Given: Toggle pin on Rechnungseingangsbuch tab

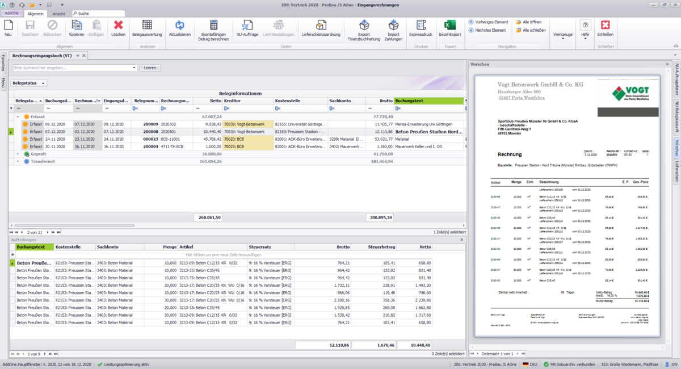Looking at the screenshot, I should coord(78,55).
